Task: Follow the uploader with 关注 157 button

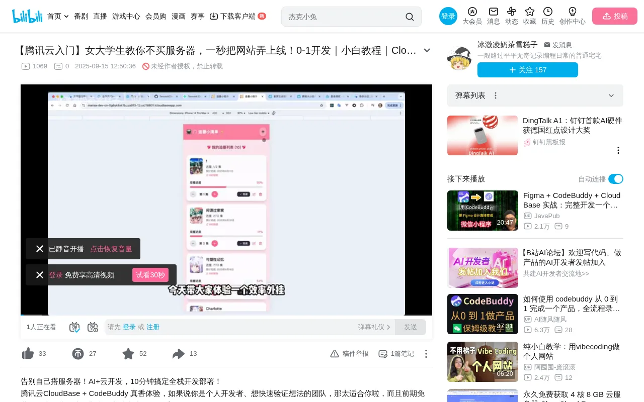Action: tap(528, 70)
